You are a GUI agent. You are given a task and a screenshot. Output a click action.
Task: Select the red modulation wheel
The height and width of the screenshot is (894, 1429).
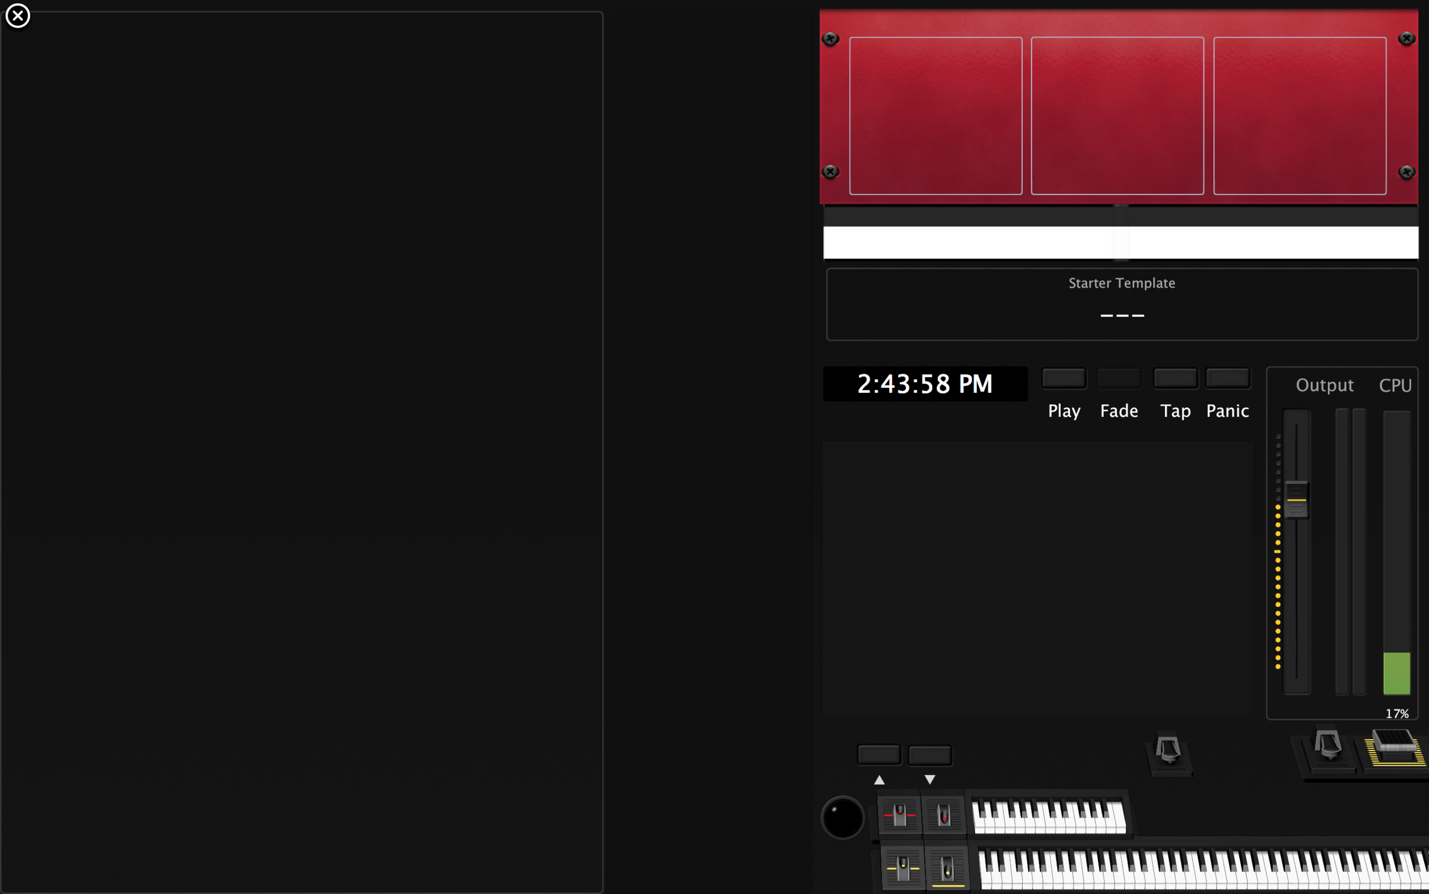pyautogui.click(x=944, y=816)
